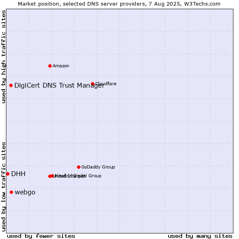Click 'used by high traffic sites' axis label
The image size is (239, 239).
click(3, 57)
